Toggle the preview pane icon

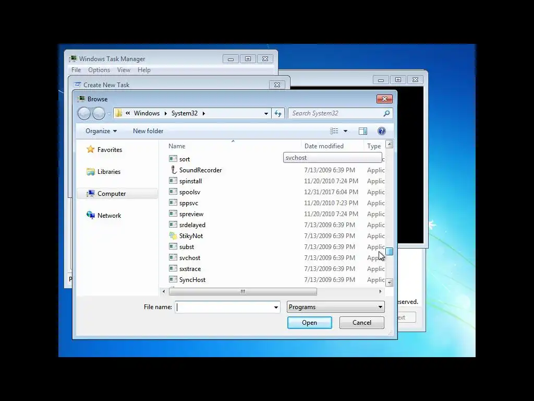pos(363,131)
